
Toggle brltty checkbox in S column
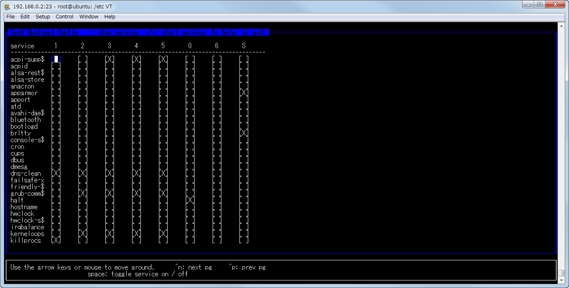click(244, 133)
